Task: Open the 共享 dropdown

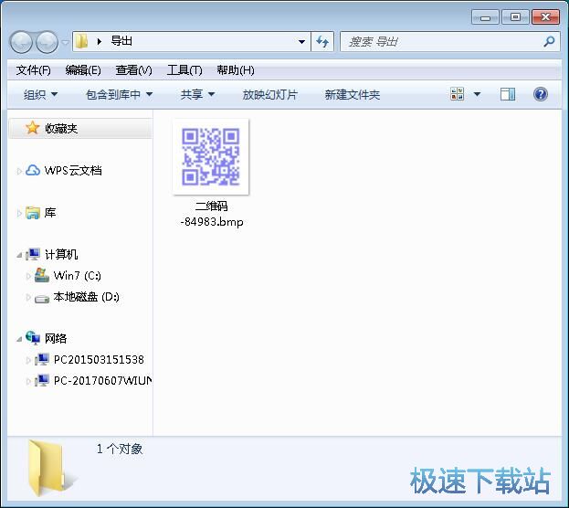Action: 197,95
